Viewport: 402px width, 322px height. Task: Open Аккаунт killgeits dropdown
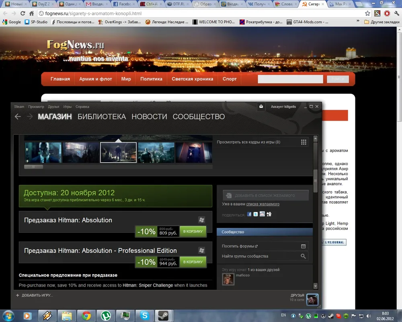283,107
